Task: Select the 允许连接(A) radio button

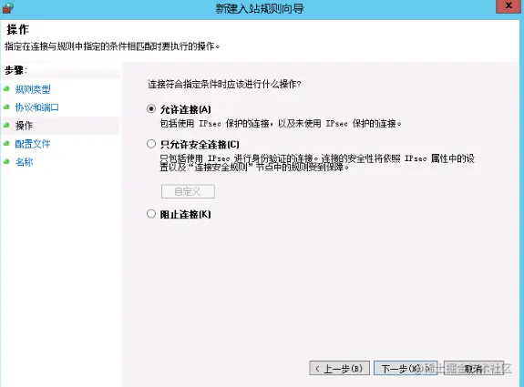Action: click(x=151, y=109)
